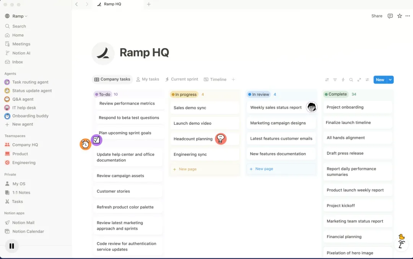The width and height of the screenshot is (413, 259).
Task: Add a New agent
Action: (19, 124)
